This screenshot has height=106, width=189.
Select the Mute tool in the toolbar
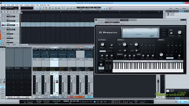point(53,8)
